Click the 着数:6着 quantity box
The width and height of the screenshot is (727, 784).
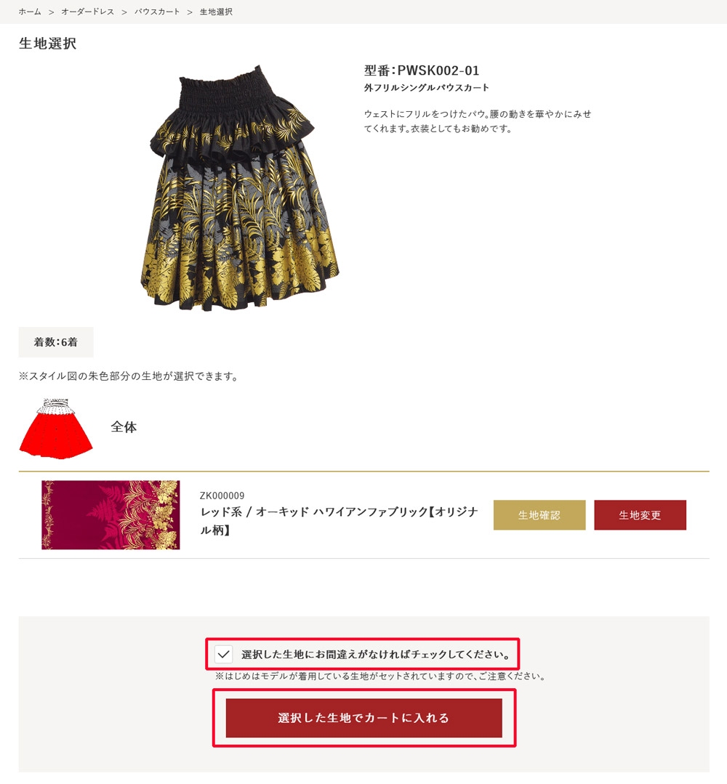[56, 342]
